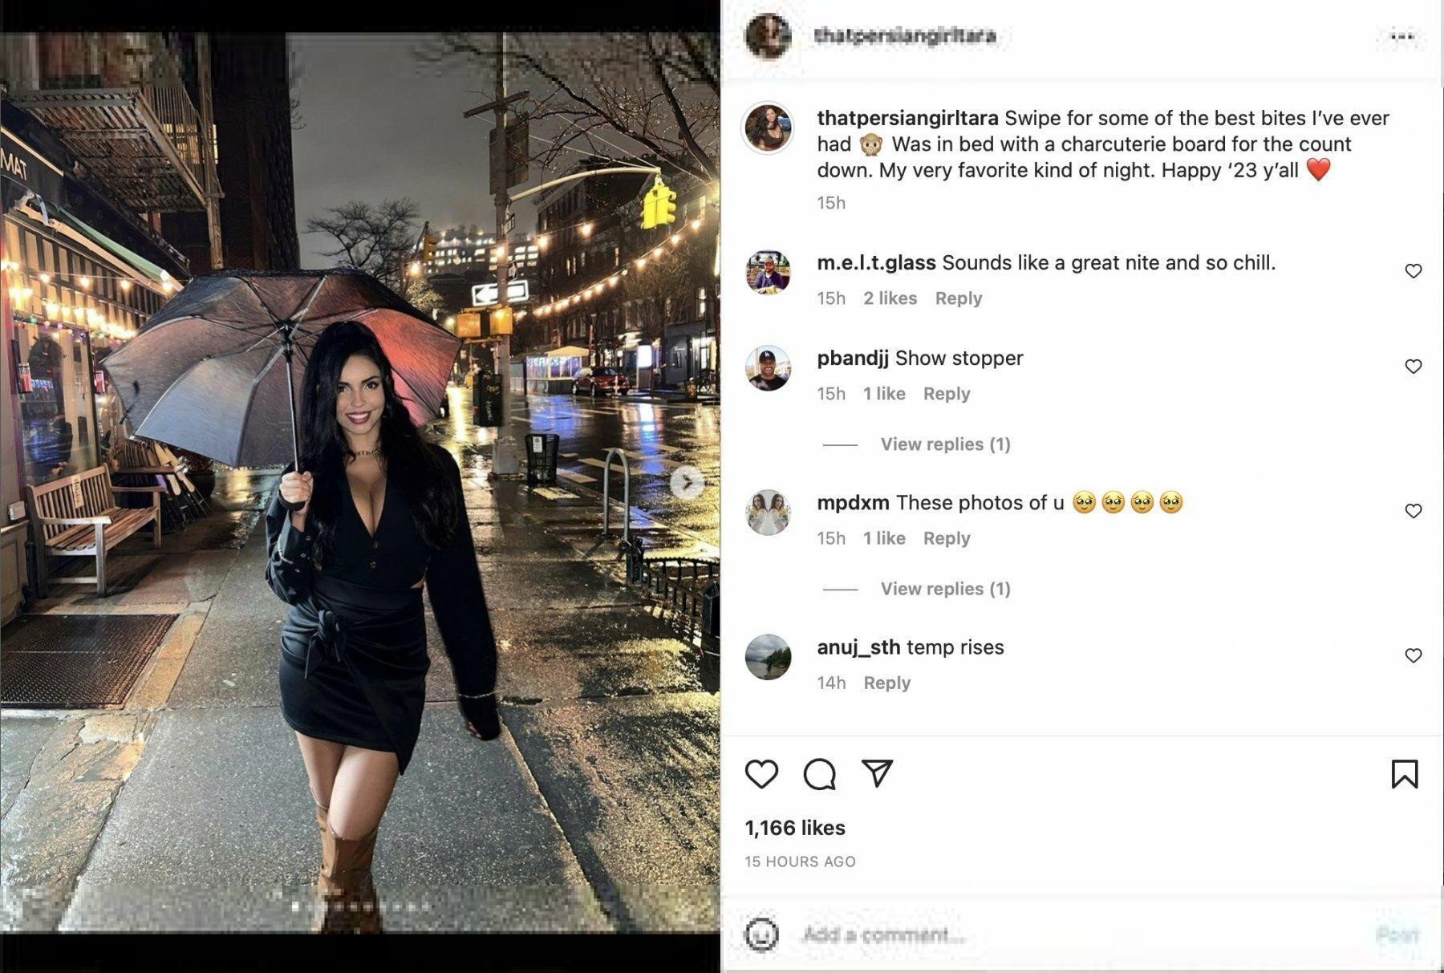
Task: Expand replies under mpdxm's comment
Action: [945, 589]
